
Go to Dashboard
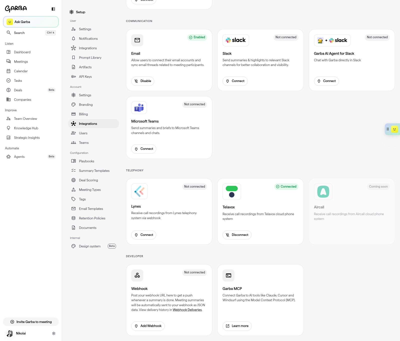tap(31, 52)
